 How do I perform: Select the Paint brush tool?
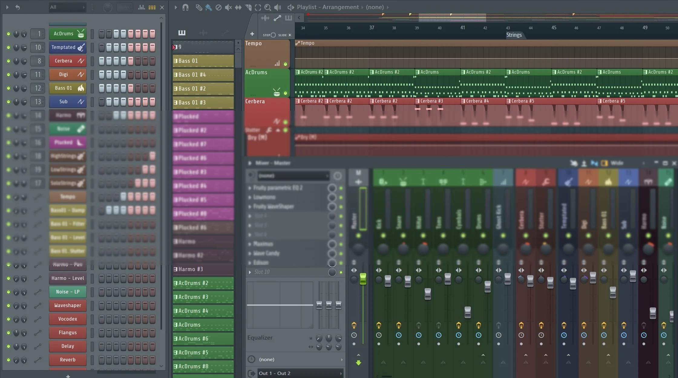(208, 7)
